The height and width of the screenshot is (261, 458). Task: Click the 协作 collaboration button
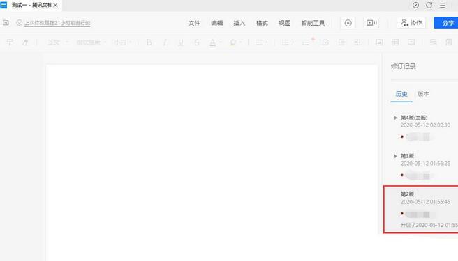coord(411,23)
